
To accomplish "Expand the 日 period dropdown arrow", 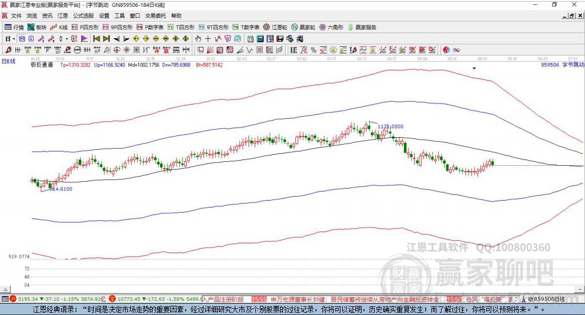I will [x=14, y=39].
